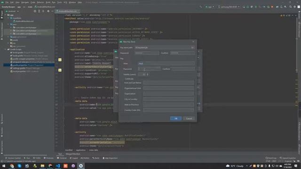Switch to Text tab below editor
The width and height of the screenshot is (301, 169).
[x=60, y=154]
